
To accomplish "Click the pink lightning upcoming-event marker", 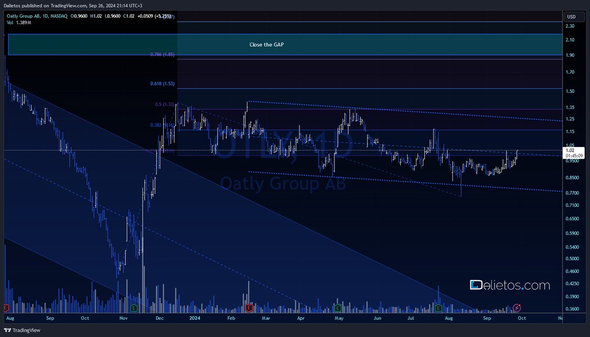I will click(517, 308).
